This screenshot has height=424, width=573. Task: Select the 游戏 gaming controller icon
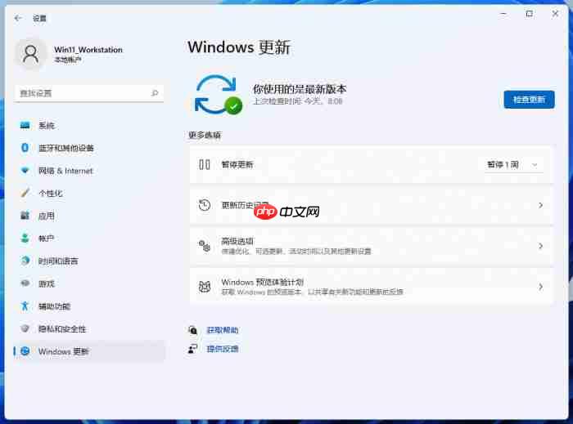[25, 283]
